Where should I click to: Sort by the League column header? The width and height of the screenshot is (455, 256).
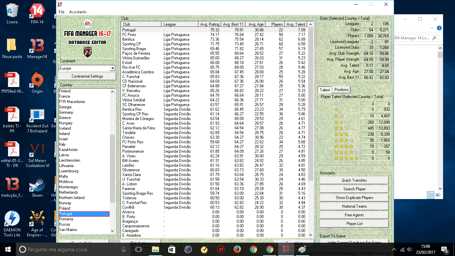point(180,24)
